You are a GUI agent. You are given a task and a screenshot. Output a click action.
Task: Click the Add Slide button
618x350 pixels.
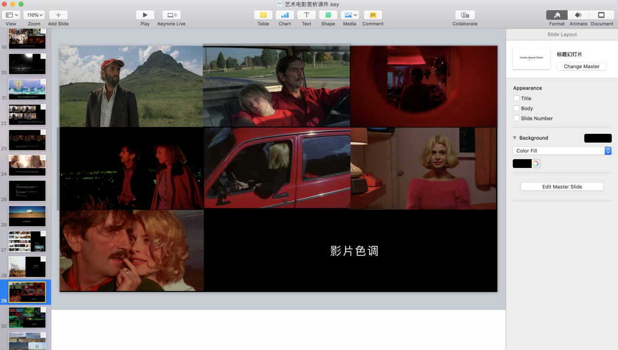[58, 15]
